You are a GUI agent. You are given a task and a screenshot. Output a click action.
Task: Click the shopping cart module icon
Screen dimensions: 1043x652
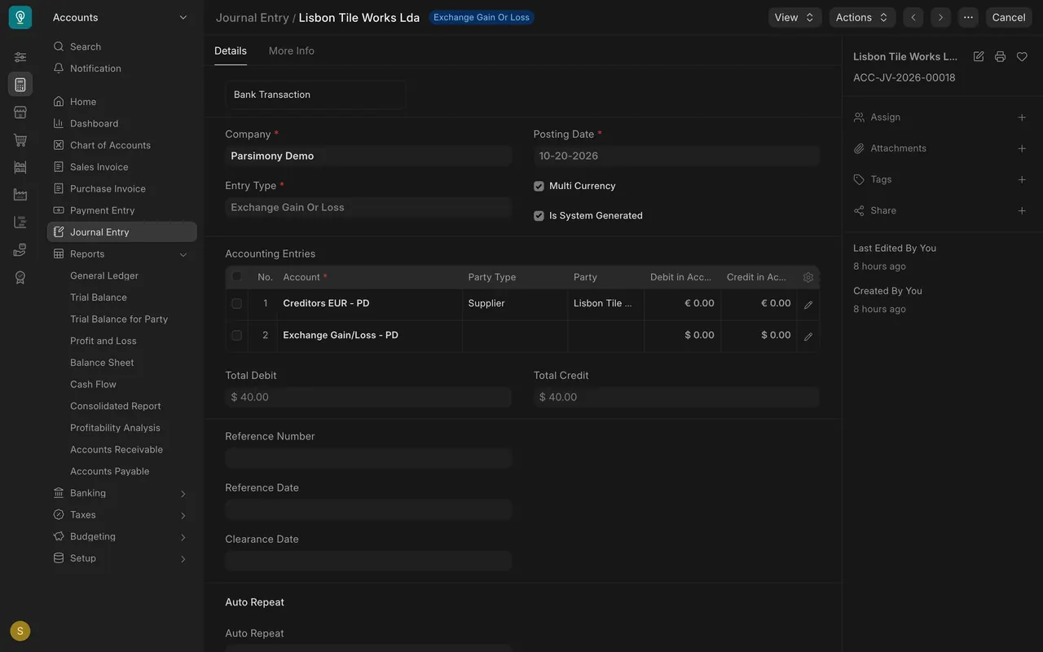pyautogui.click(x=20, y=140)
